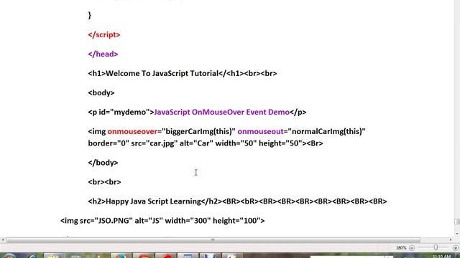Screen dimensions: 460x258
Task: Click the 'Welcome To JavaScript Tutorial' heading line
Action: click(x=183, y=73)
